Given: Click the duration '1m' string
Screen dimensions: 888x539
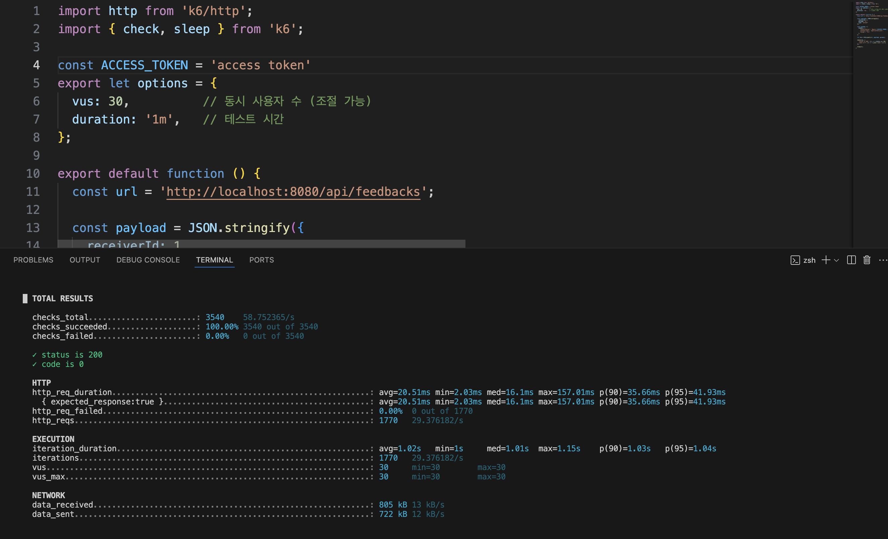Looking at the screenshot, I should [x=159, y=119].
